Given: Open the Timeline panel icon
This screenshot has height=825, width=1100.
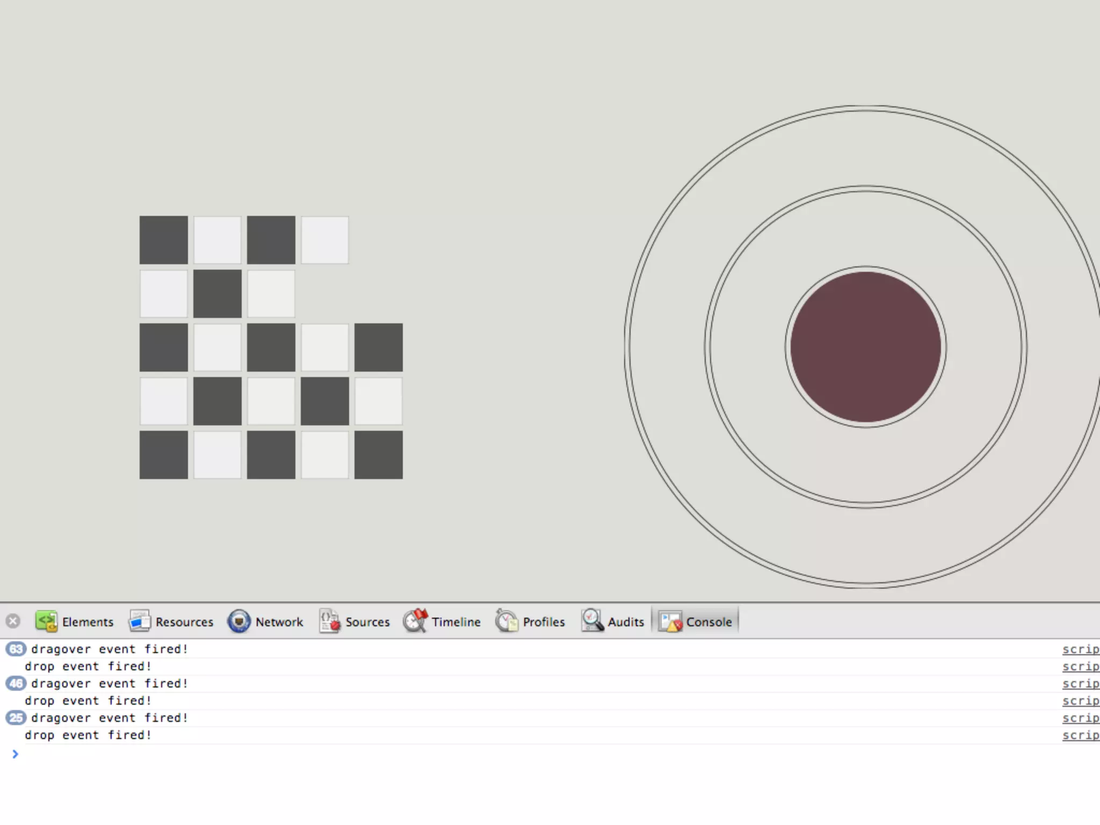Looking at the screenshot, I should 415,621.
